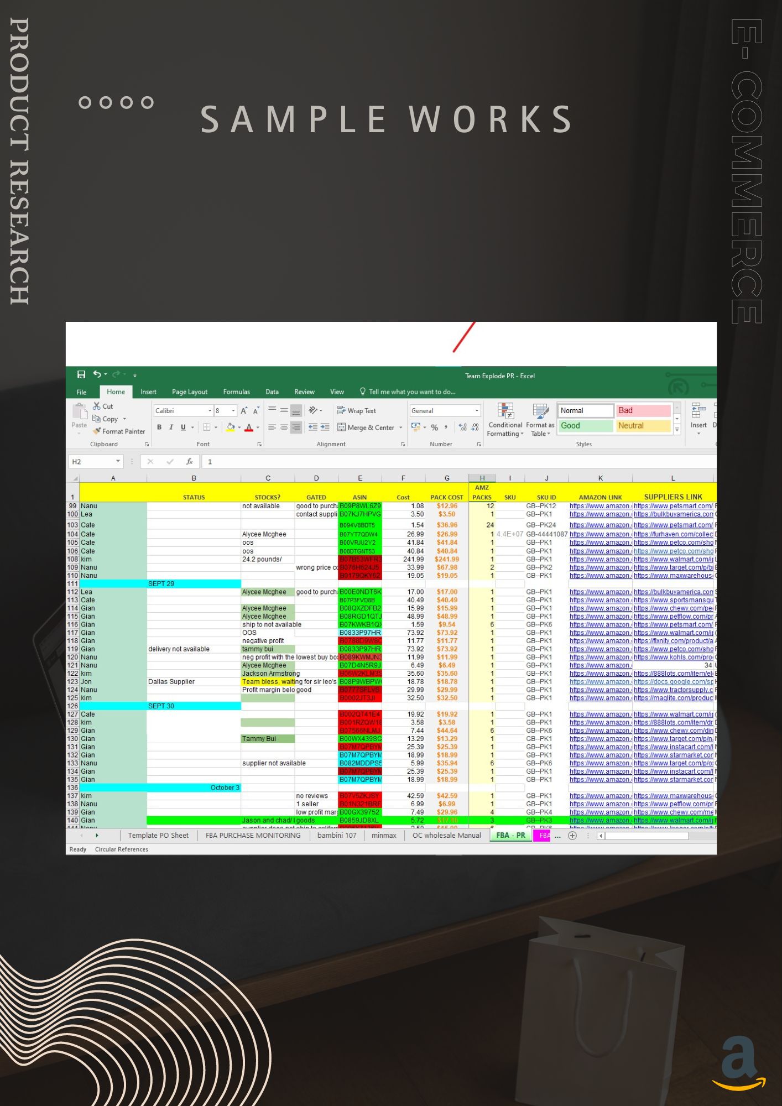The width and height of the screenshot is (782, 1106).
Task: Click the Accounting Number Format icon
Action: click(x=416, y=427)
